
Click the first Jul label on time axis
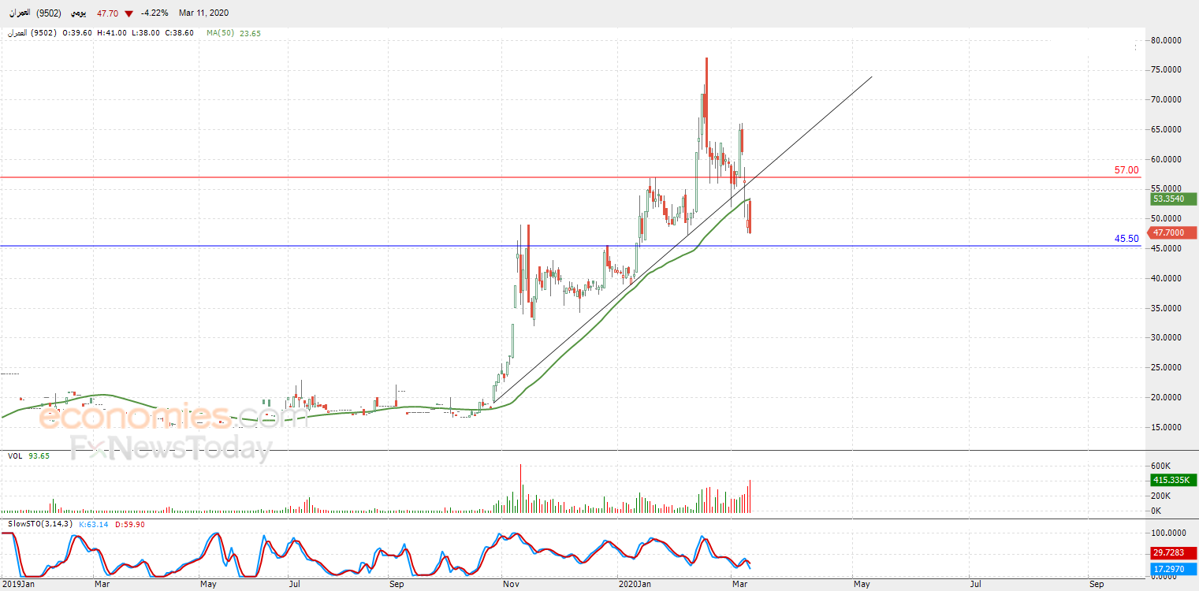tap(294, 585)
